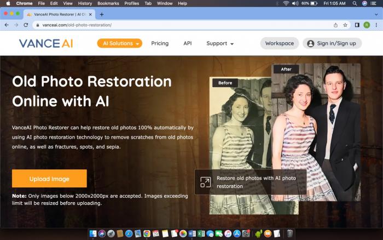Open Wi-Fi status menu
Viewport: 383px width, 240px height.
click(x=286, y=3)
